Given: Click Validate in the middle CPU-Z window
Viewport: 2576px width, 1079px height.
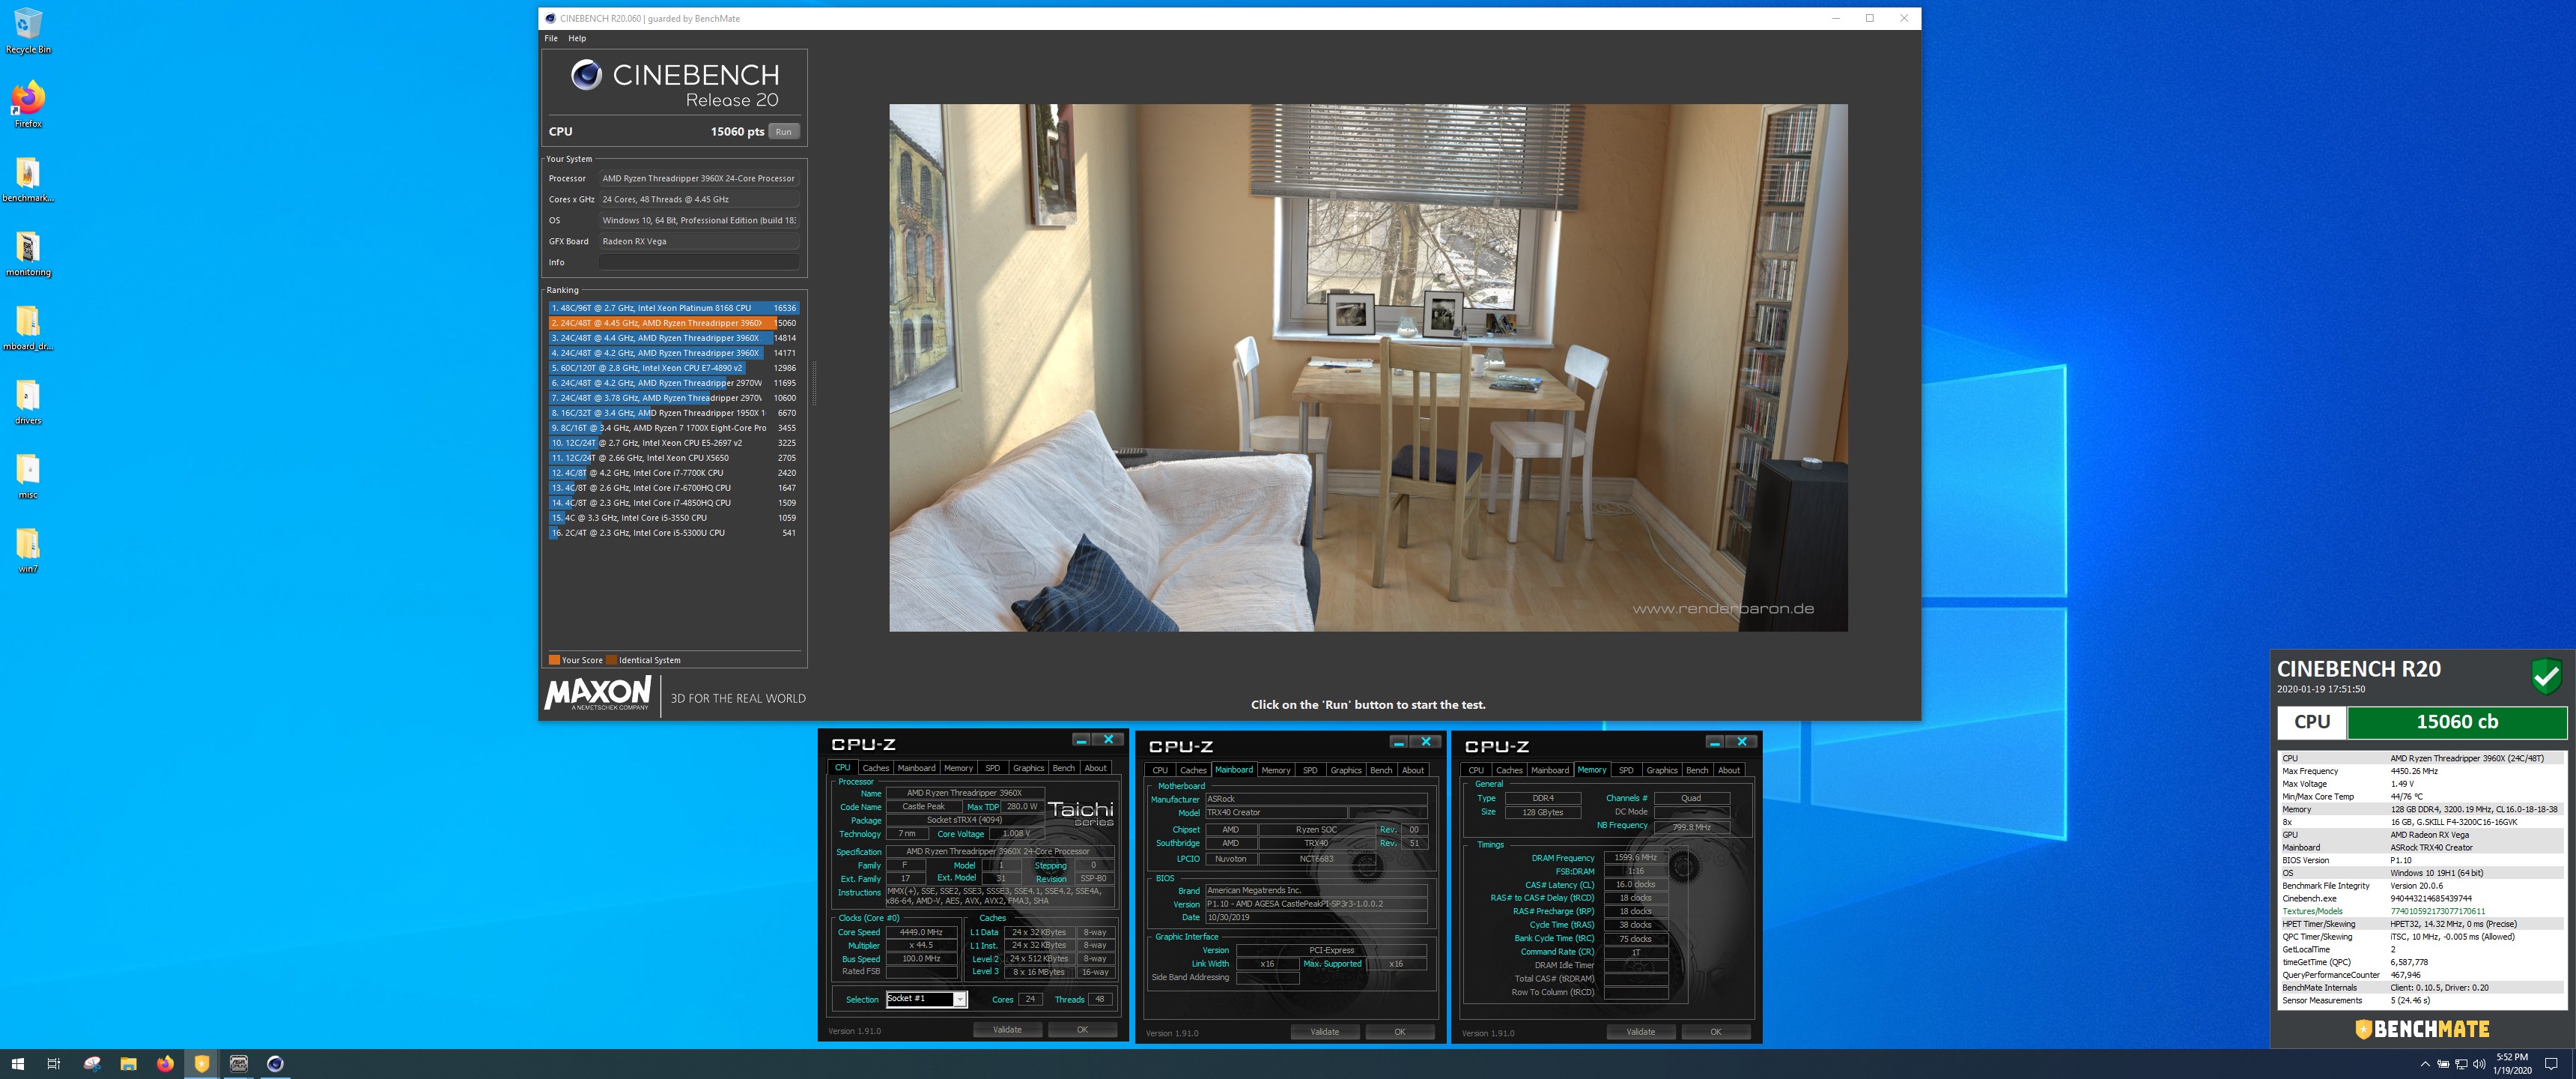Looking at the screenshot, I should click(1324, 1032).
